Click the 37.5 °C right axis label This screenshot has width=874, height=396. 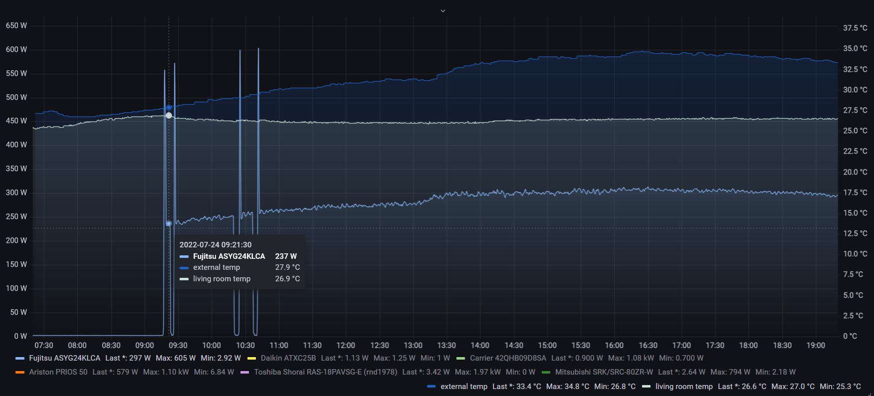click(x=855, y=28)
